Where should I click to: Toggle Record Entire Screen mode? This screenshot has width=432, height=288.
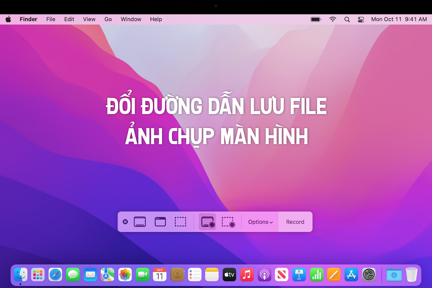(207, 222)
